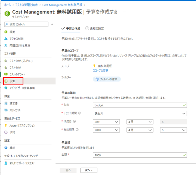This screenshot has height=175, width=196.
Task: Click the アドバイザーの推奨事項 cloud icon
Action: [6, 88]
